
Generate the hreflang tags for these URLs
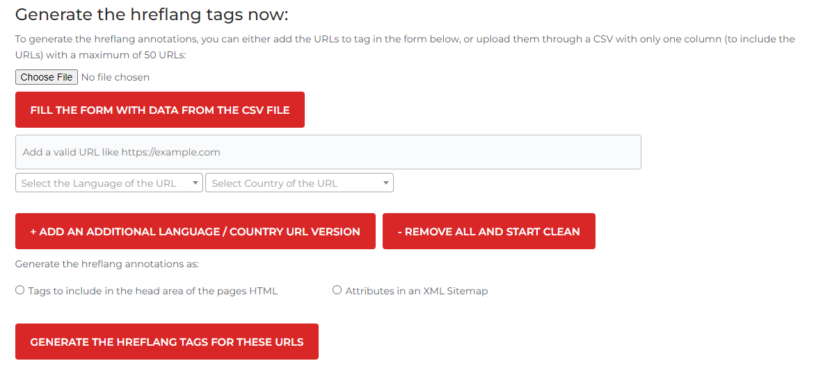click(166, 342)
